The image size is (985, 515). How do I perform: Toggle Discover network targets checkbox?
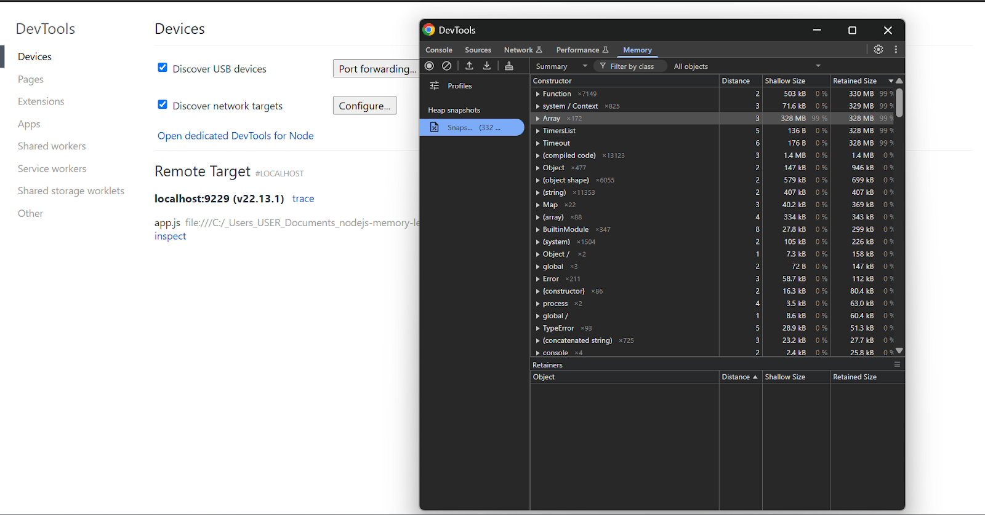click(163, 104)
